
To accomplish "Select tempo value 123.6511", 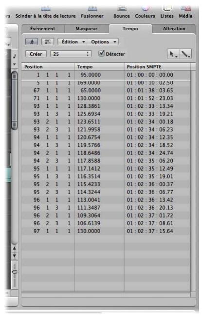I will 89,122.
